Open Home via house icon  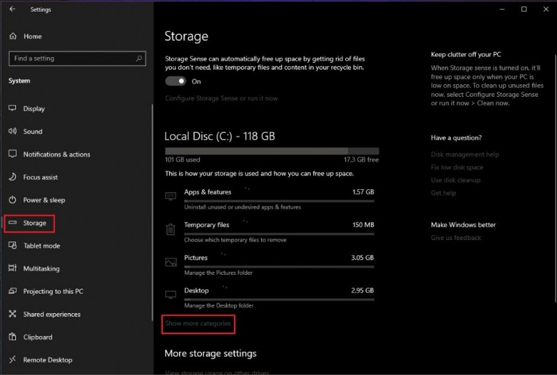coord(13,36)
